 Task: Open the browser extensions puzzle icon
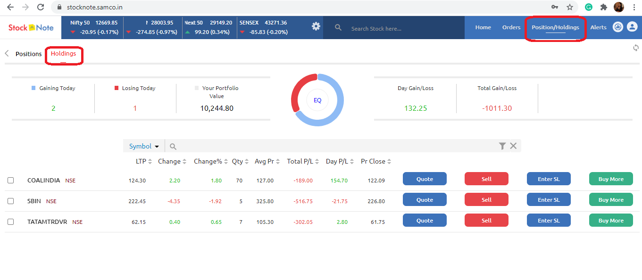coord(604,7)
